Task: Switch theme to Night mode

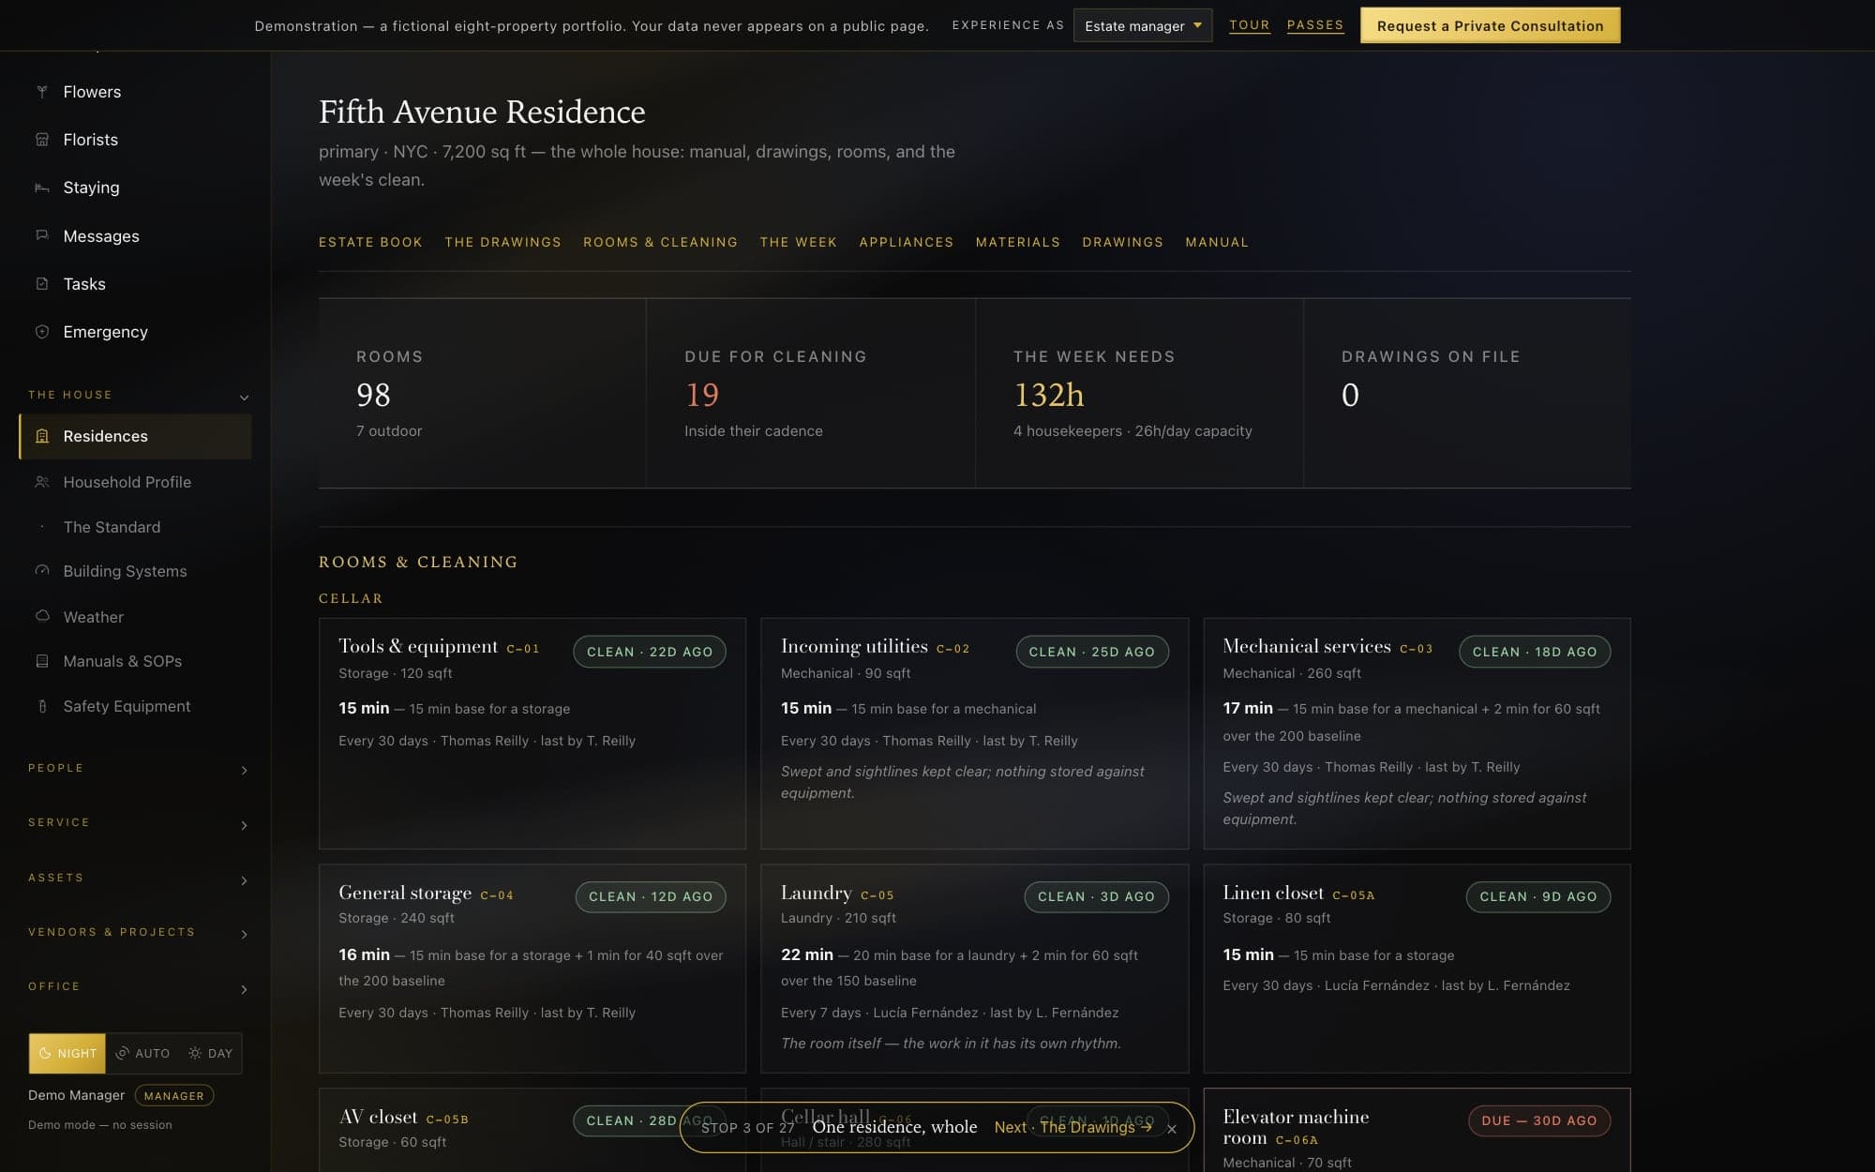Action: [67, 1053]
